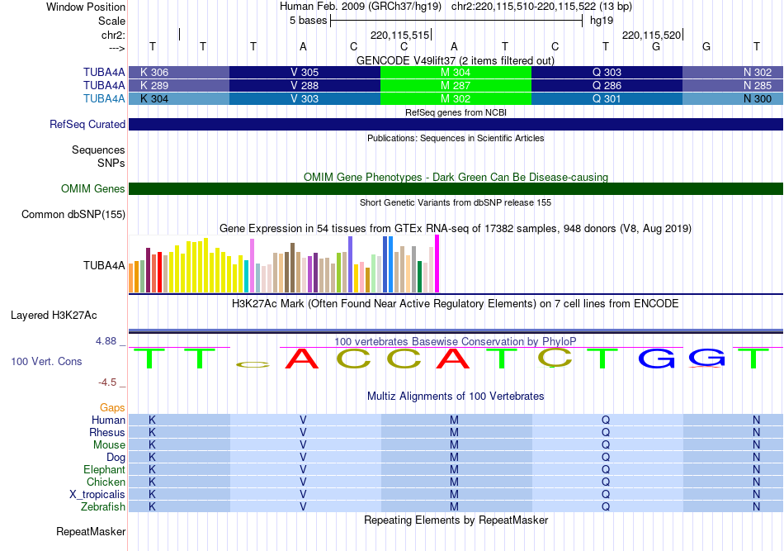Click '100 vertebrates Basewise Conservation by PhyloP' title
The width and height of the screenshot is (784, 551).
456,341
